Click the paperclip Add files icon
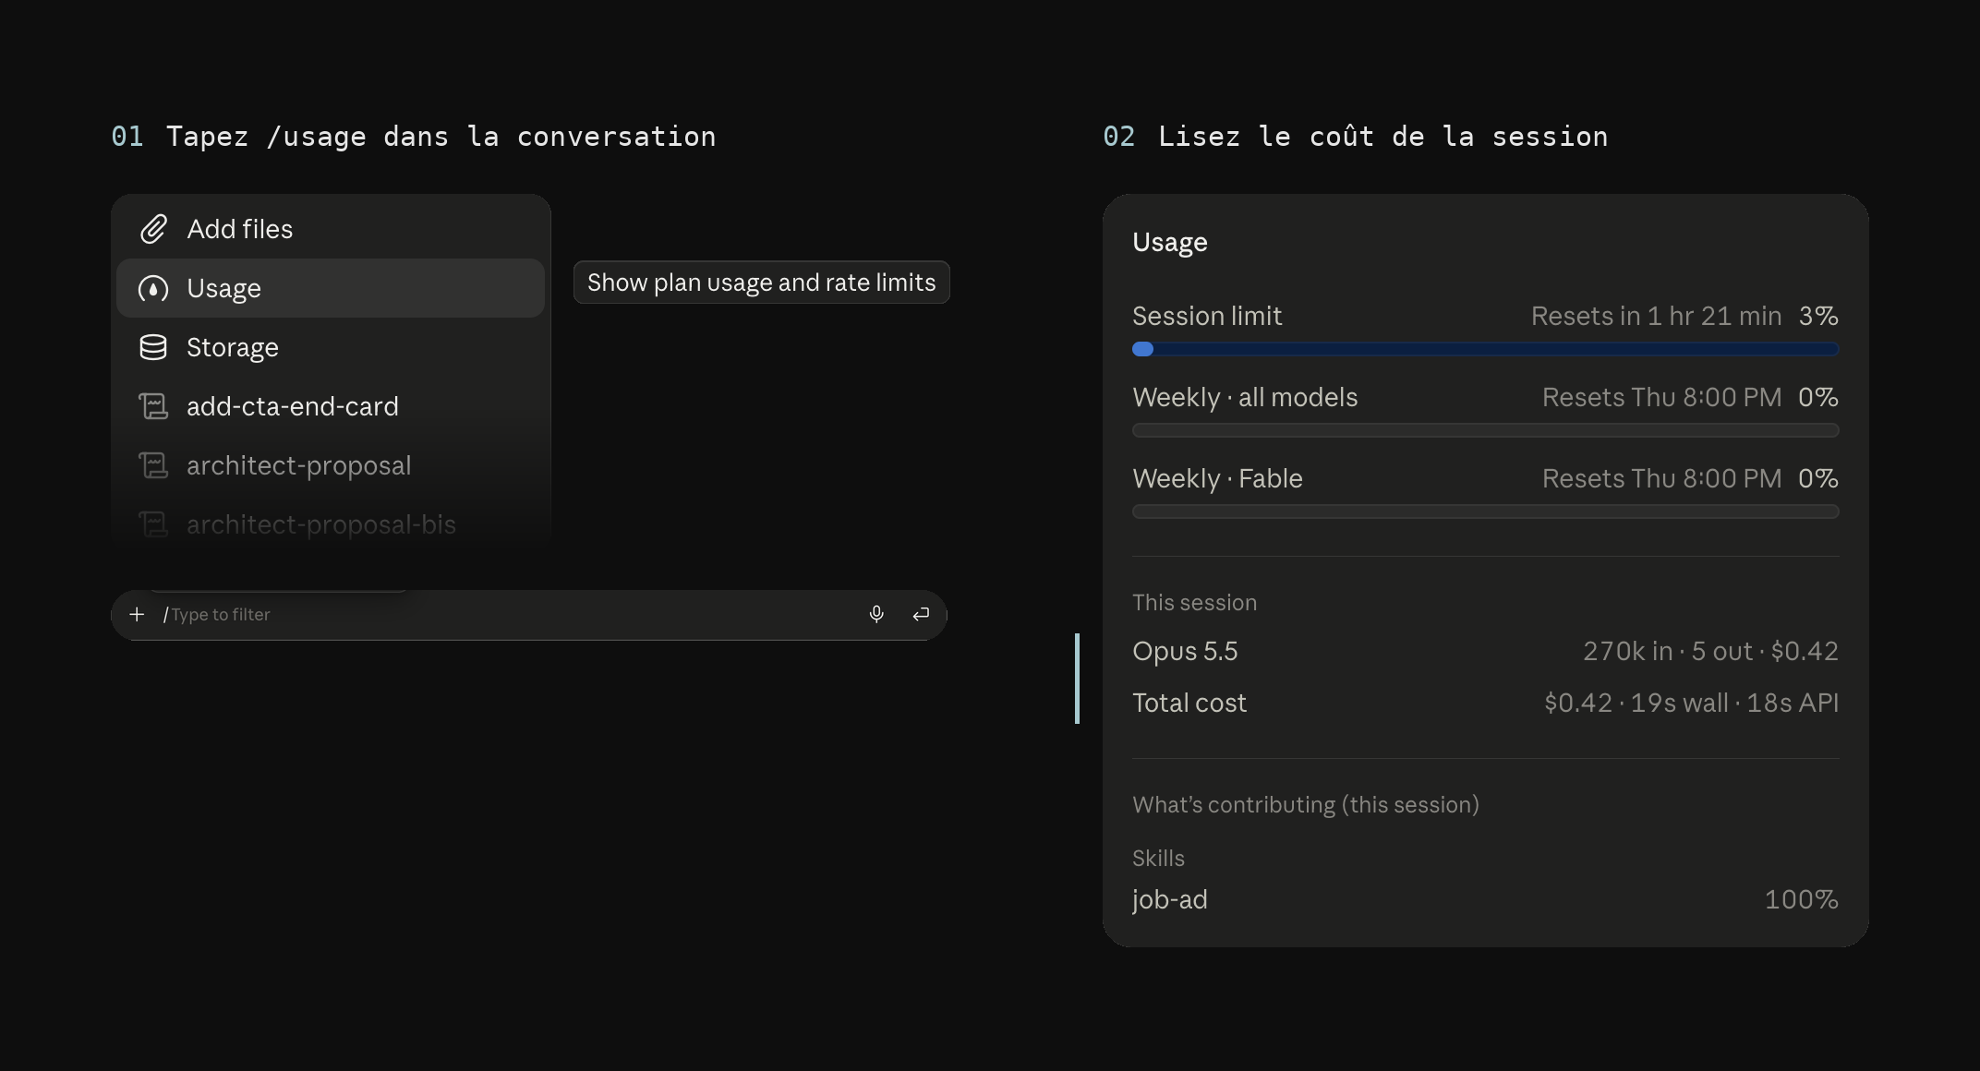 tap(153, 229)
